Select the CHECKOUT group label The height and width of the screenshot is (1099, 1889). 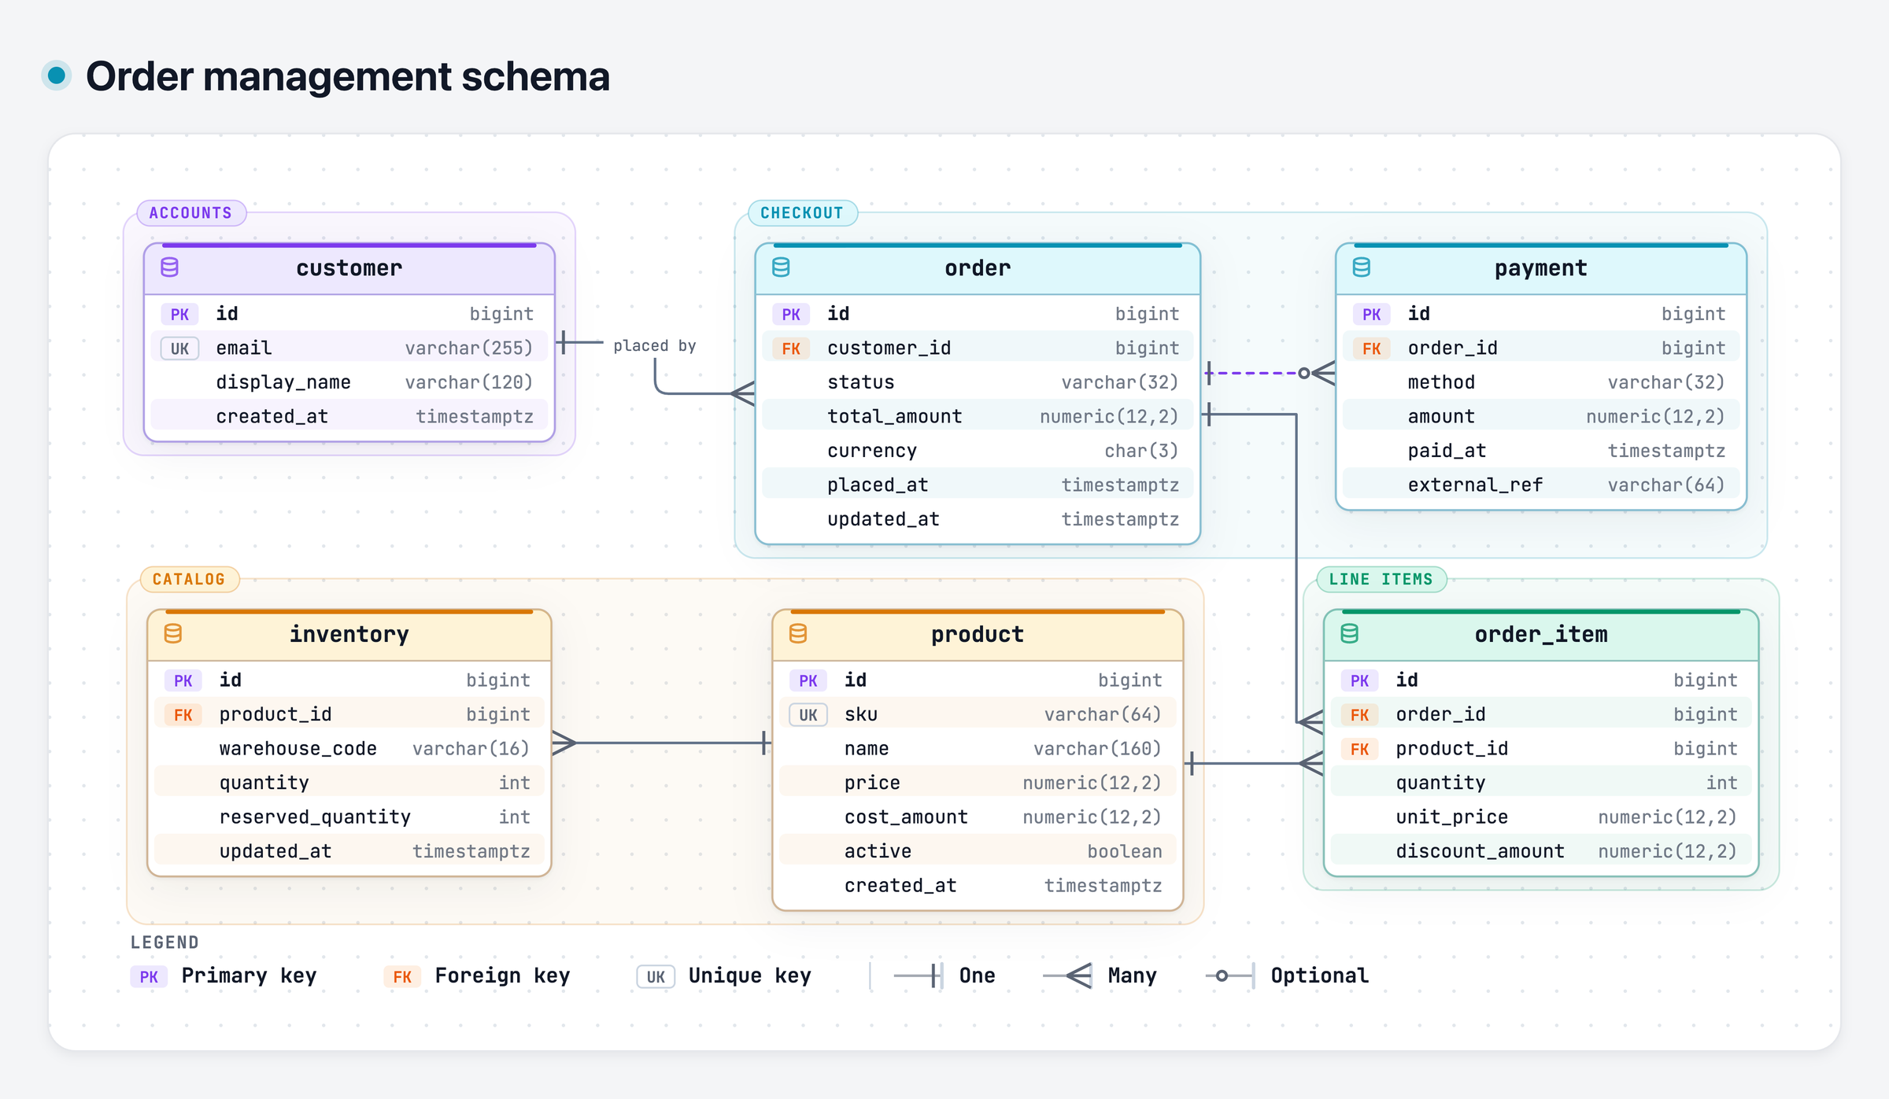click(802, 212)
